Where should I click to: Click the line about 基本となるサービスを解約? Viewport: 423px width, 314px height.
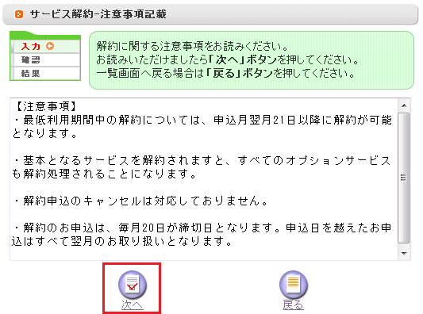click(x=202, y=167)
